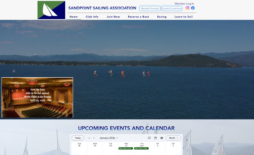Go to next month in calendar

coord(94,138)
